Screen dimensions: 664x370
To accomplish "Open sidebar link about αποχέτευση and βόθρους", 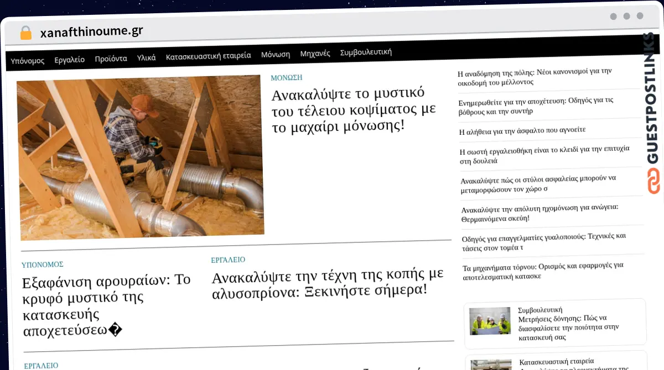I will coord(536,105).
